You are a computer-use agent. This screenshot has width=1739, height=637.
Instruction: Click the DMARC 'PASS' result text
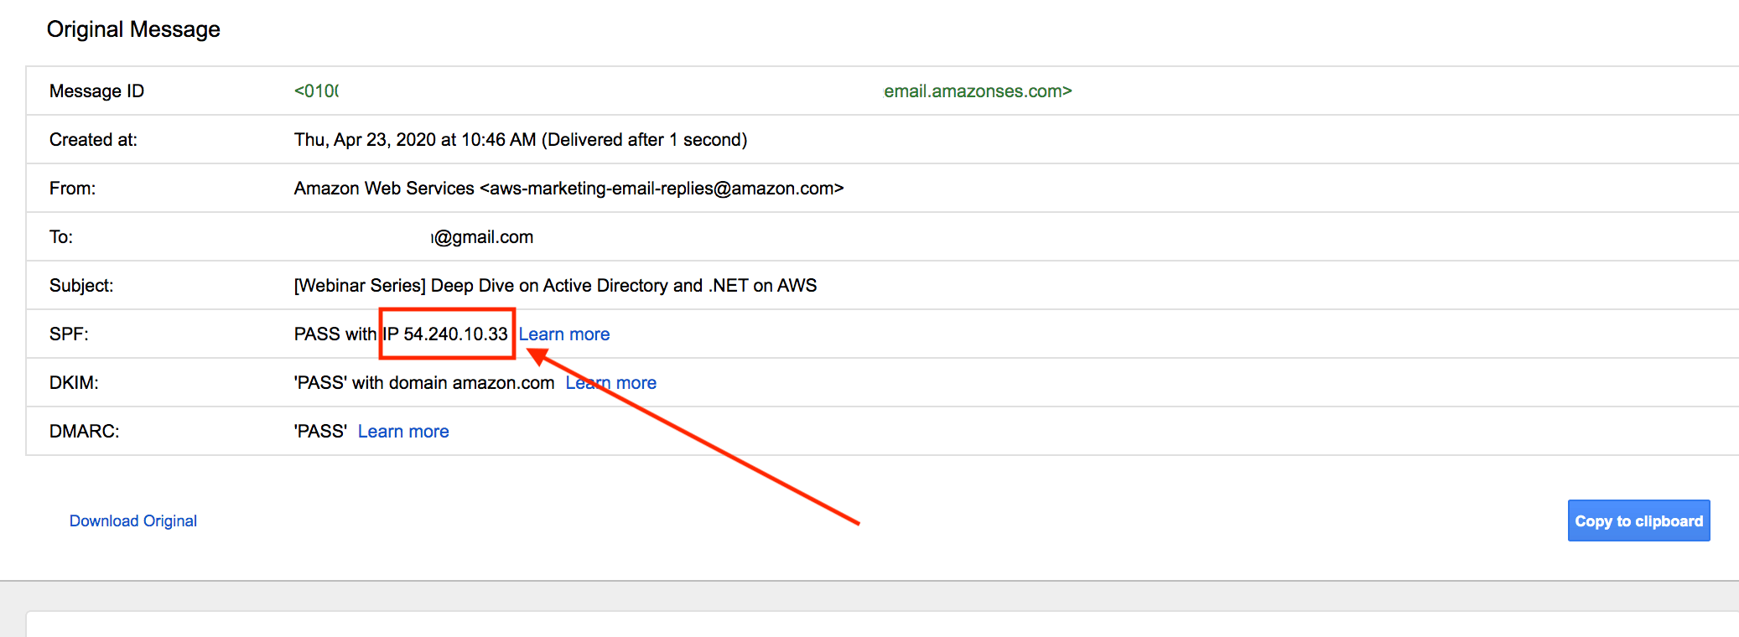320,432
